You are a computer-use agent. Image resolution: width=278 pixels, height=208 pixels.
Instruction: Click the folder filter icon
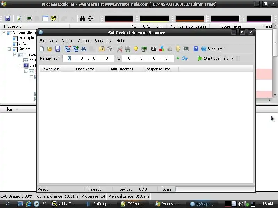pos(102,49)
